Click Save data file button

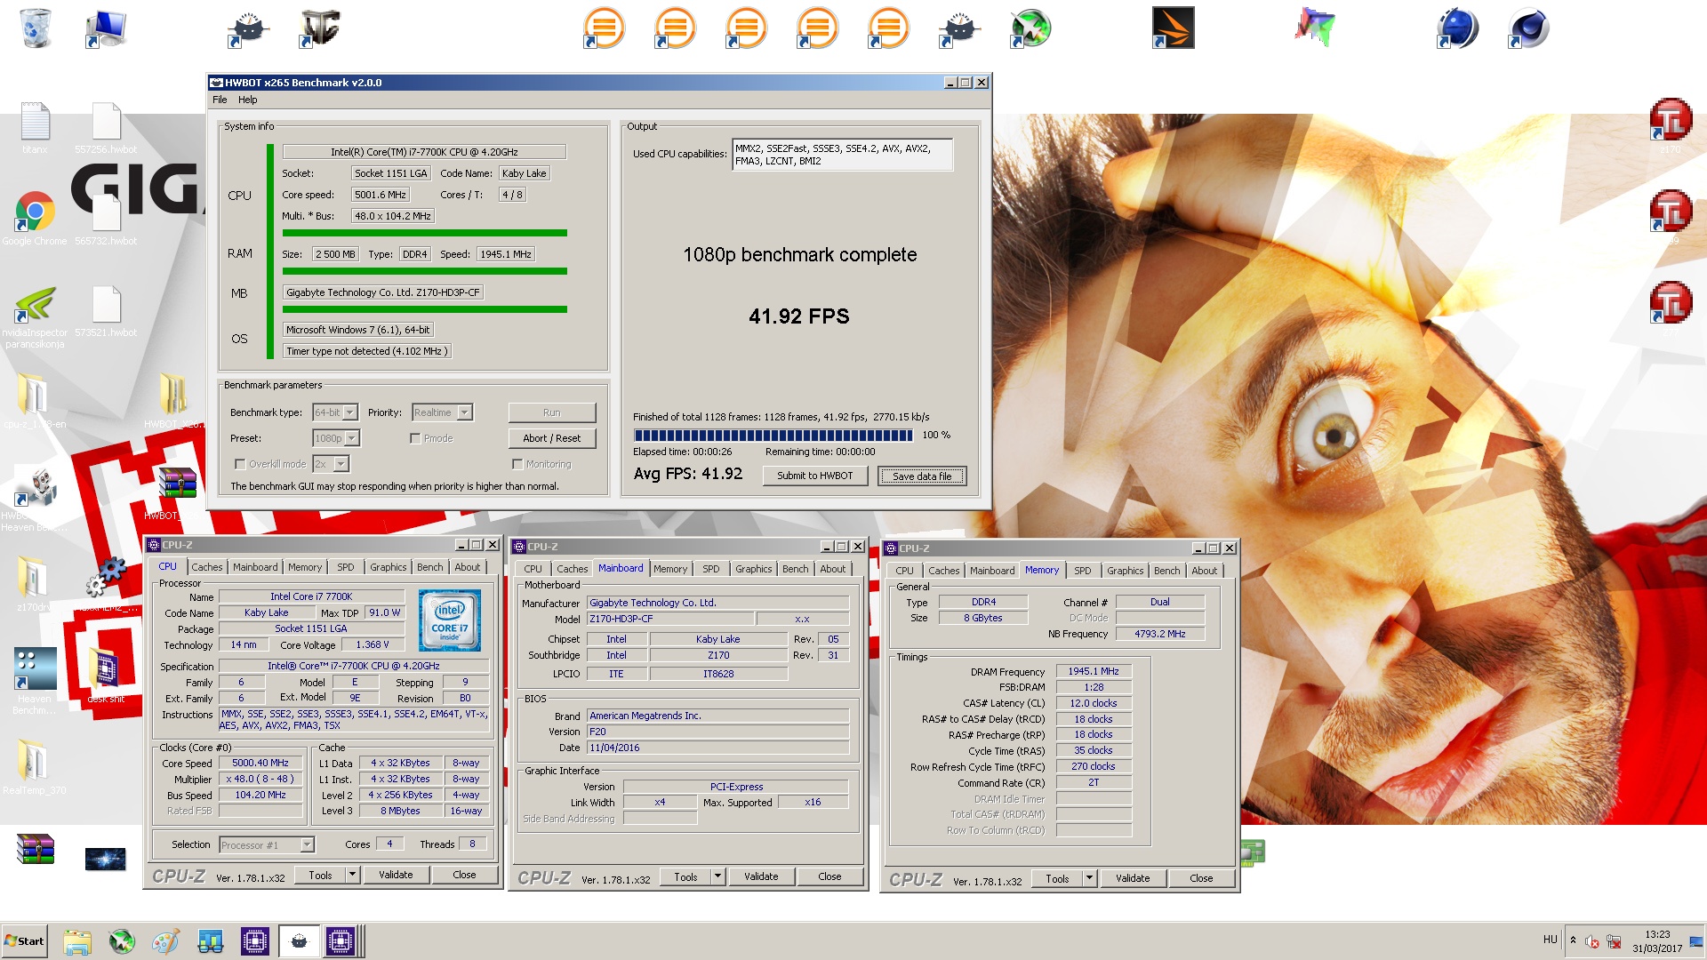coord(922,476)
